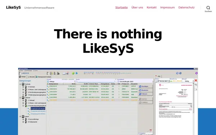Click the red X in preview panel
Image resolution: width=216 pixels, height=135 pixels.
196,80
